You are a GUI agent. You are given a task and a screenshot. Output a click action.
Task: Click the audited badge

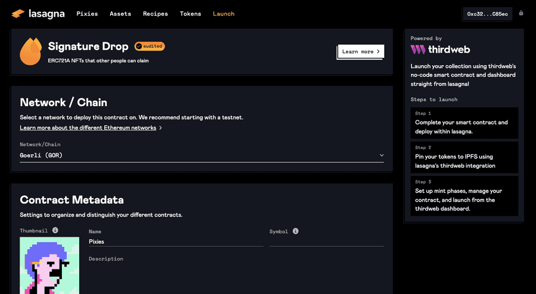pyautogui.click(x=149, y=46)
